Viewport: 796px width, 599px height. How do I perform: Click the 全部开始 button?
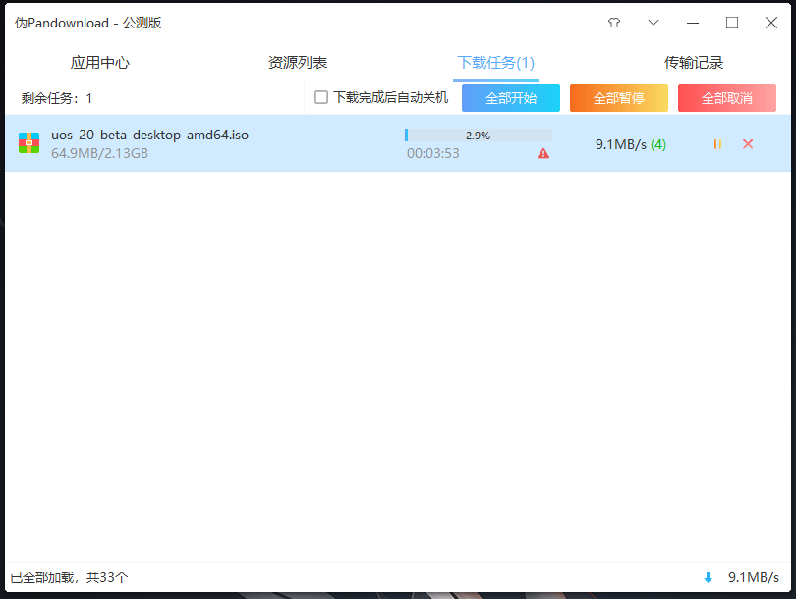click(x=511, y=98)
